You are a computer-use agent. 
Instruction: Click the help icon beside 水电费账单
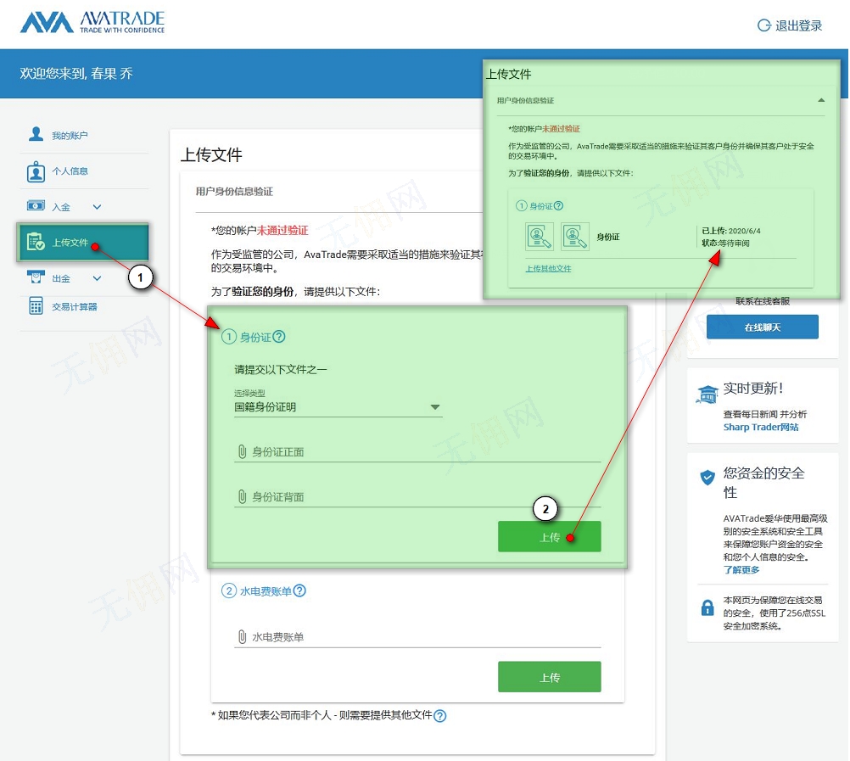tap(299, 591)
